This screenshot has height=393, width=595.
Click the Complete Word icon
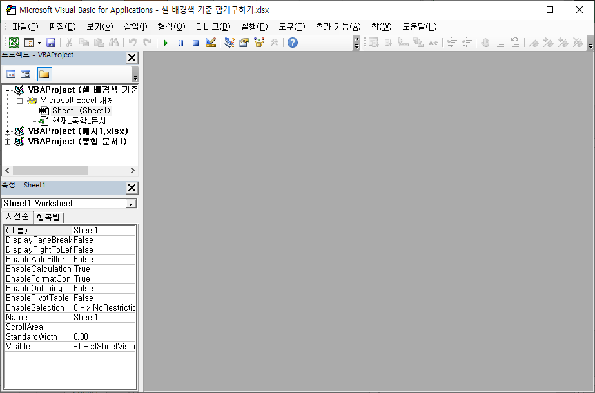pyautogui.click(x=433, y=43)
